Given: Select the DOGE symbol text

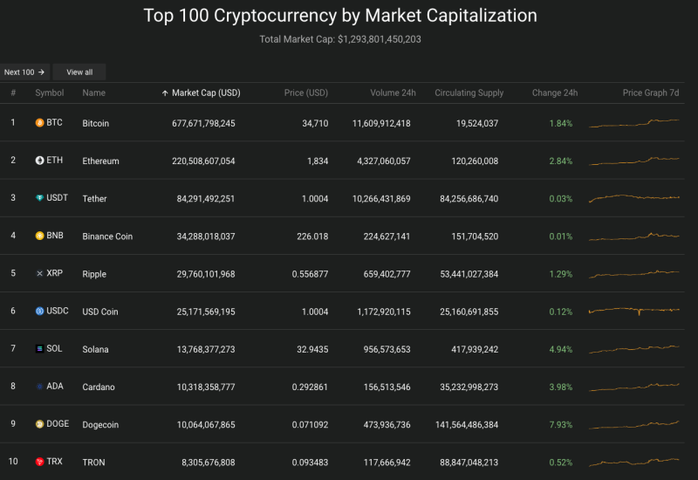Looking at the screenshot, I should (58, 424).
